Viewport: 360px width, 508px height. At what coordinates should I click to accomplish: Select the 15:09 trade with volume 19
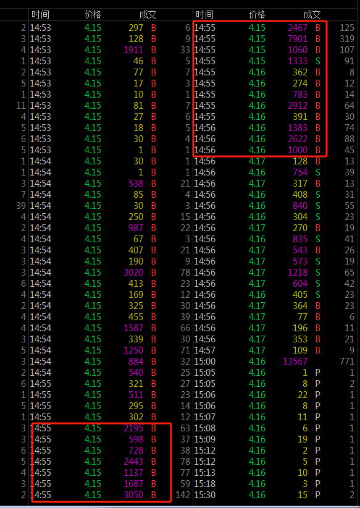275,439
